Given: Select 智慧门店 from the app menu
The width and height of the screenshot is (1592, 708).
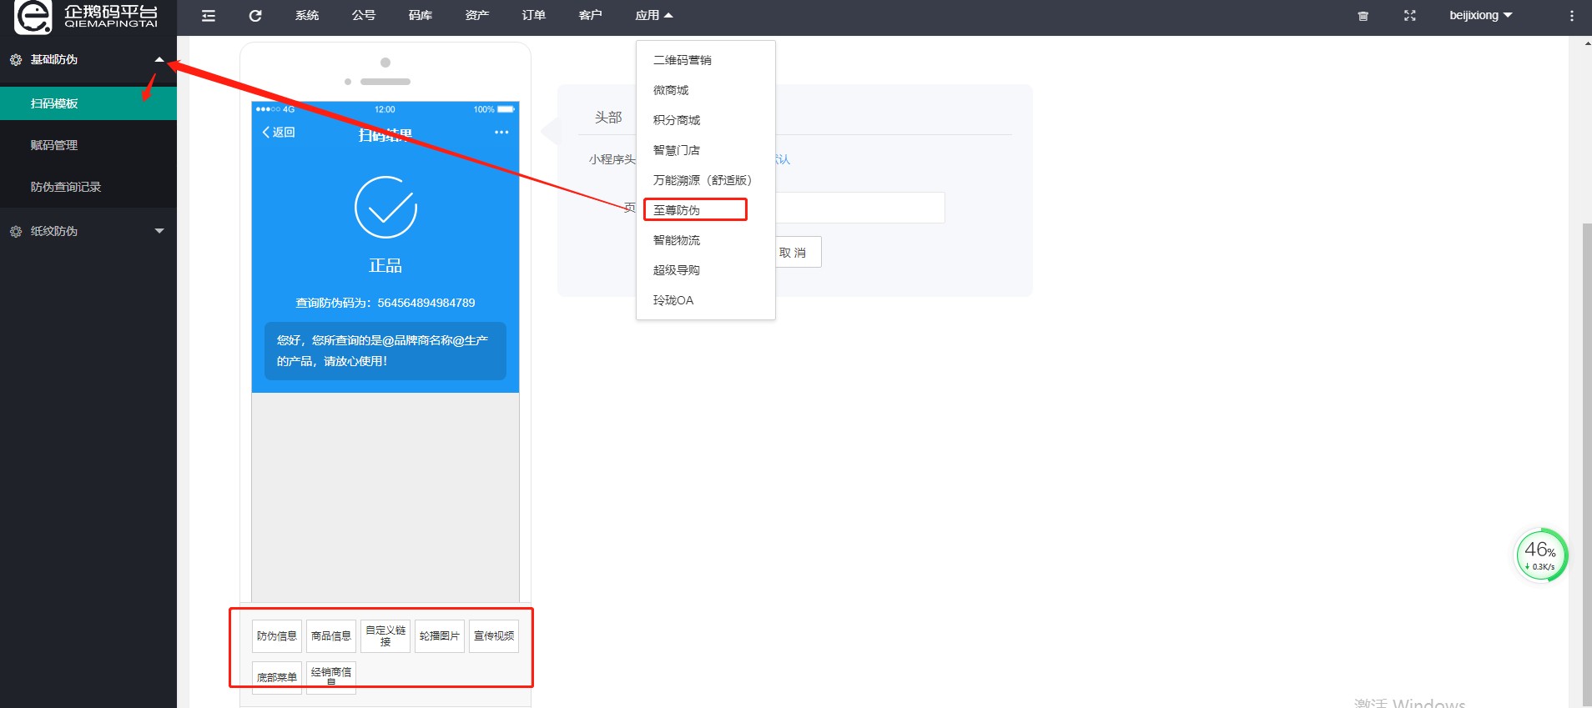Looking at the screenshot, I should [x=706, y=150].
